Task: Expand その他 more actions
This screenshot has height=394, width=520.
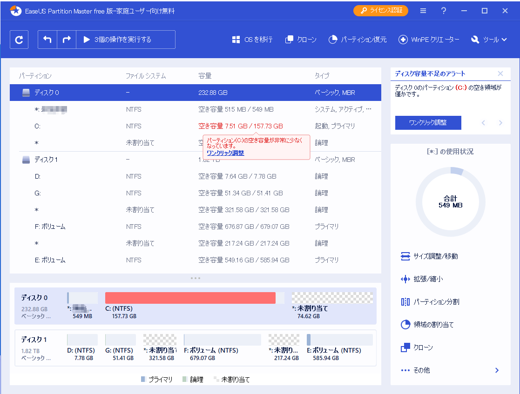Action: point(450,370)
